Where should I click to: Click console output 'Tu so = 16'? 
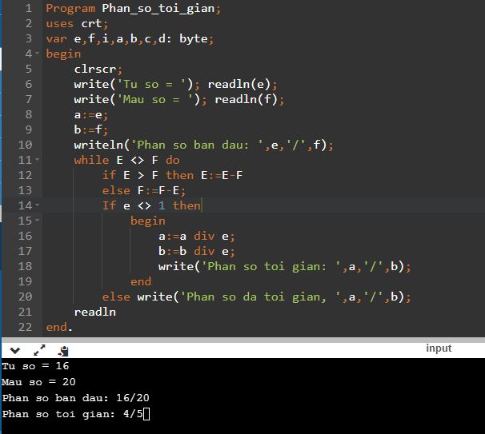tap(35, 366)
